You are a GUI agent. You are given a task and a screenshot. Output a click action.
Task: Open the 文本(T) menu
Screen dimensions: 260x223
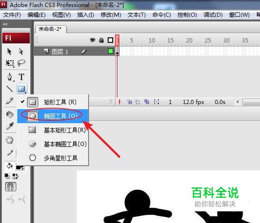pyautogui.click(x=137, y=15)
